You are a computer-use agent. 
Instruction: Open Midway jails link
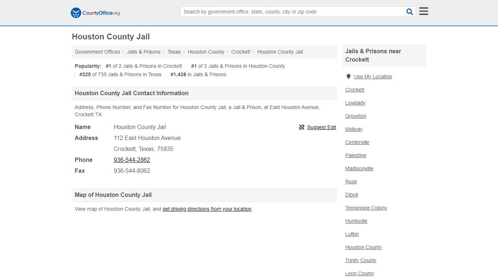pos(354,129)
